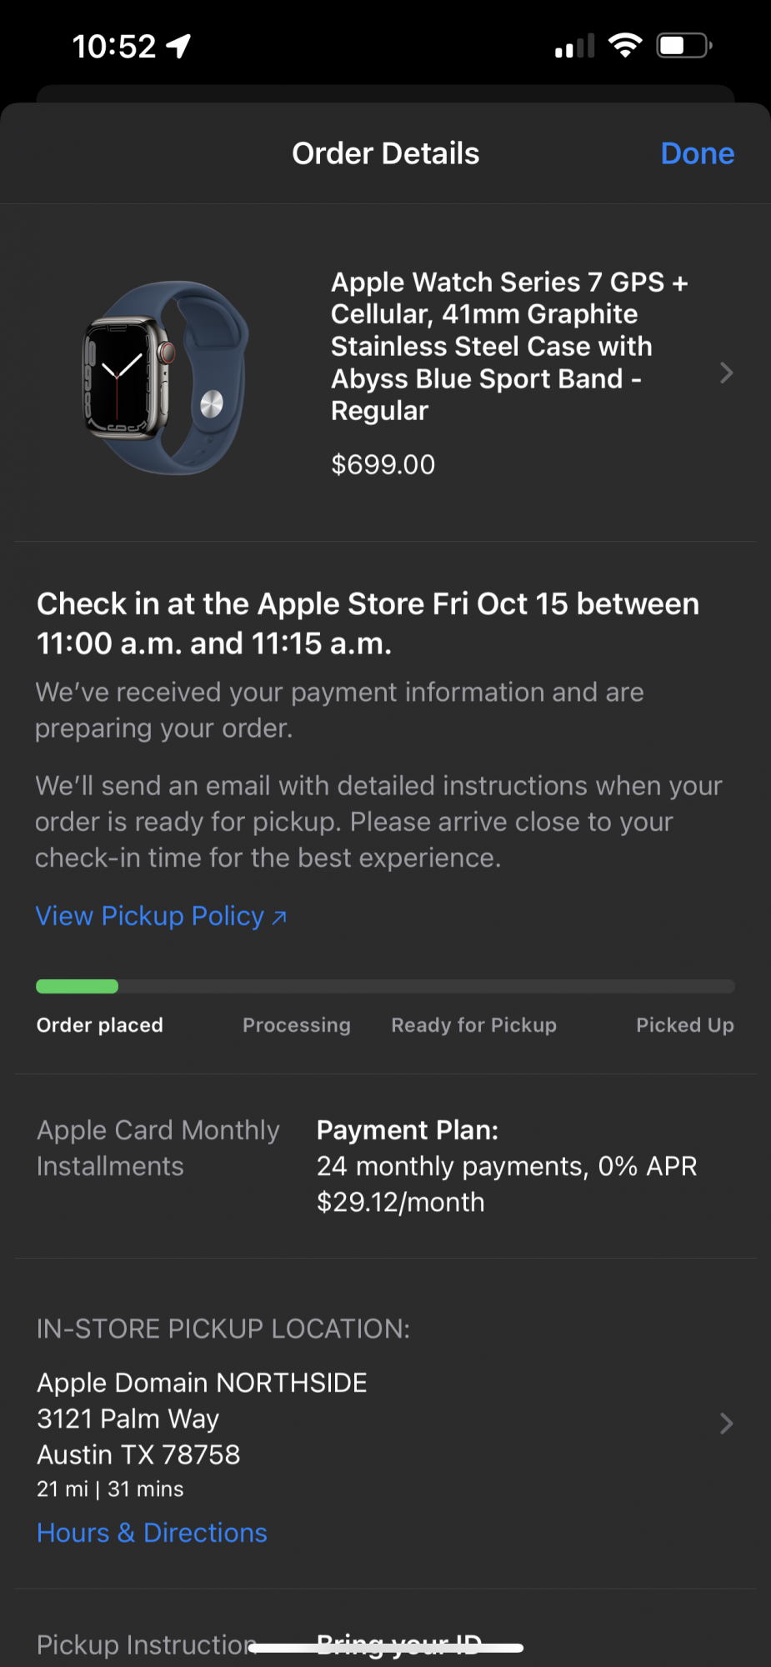The image size is (771, 1667).
Task: Select the Picked Up status label
Action: (x=685, y=1025)
